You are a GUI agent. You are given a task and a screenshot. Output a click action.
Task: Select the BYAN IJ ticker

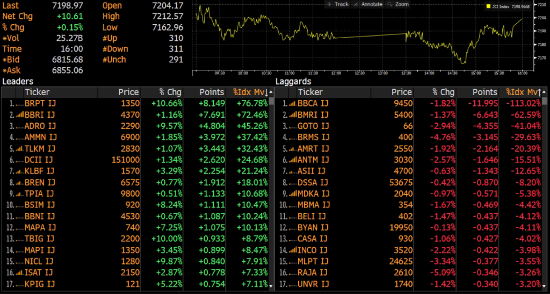tap(313, 227)
